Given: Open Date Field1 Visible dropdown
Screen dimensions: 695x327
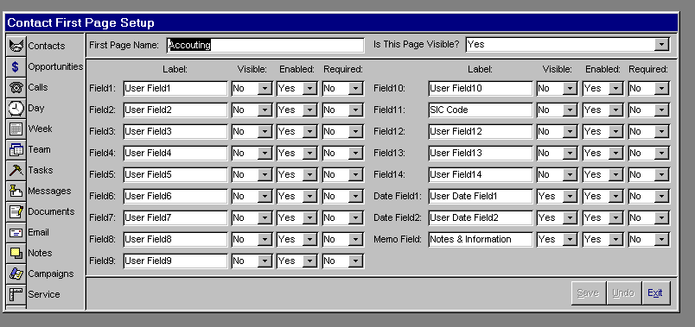Looking at the screenshot, I should tap(570, 197).
